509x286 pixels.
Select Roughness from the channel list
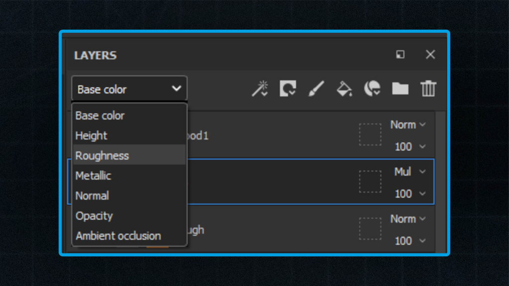point(129,155)
